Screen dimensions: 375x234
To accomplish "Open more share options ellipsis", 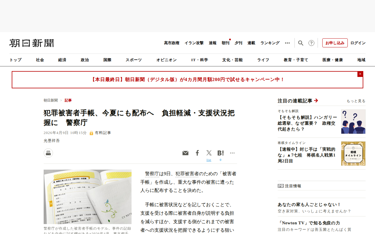I will pyautogui.click(x=232, y=153).
